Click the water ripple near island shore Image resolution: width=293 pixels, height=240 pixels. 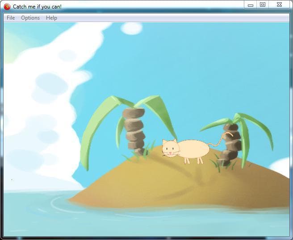62,205
